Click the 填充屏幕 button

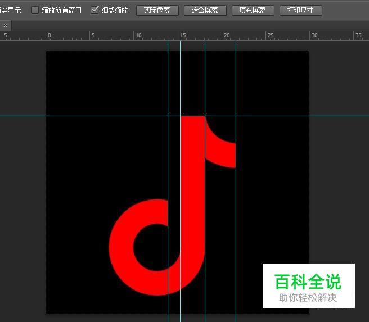(x=253, y=10)
